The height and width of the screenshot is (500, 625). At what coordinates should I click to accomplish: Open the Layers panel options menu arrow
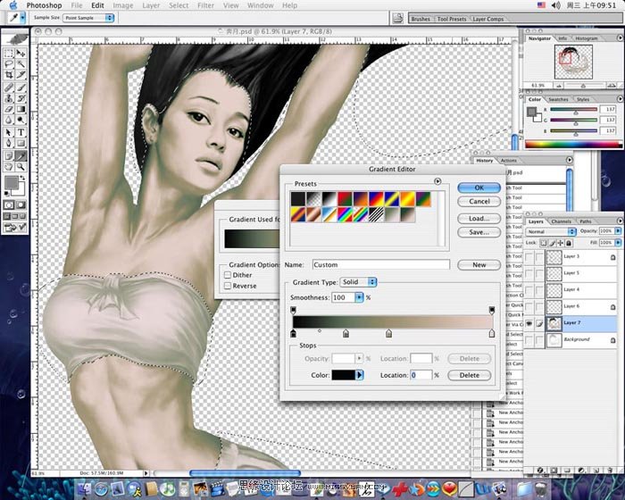coord(620,221)
